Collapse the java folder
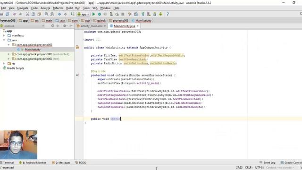 (x=4, y=40)
